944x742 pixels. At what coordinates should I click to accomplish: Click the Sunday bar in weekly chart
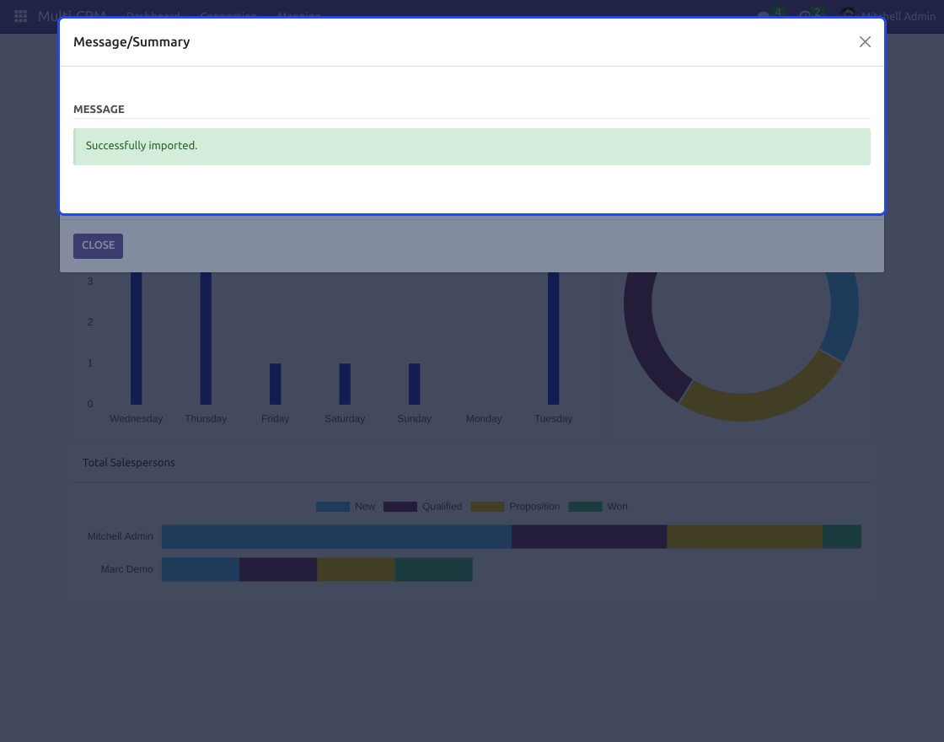tap(414, 384)
